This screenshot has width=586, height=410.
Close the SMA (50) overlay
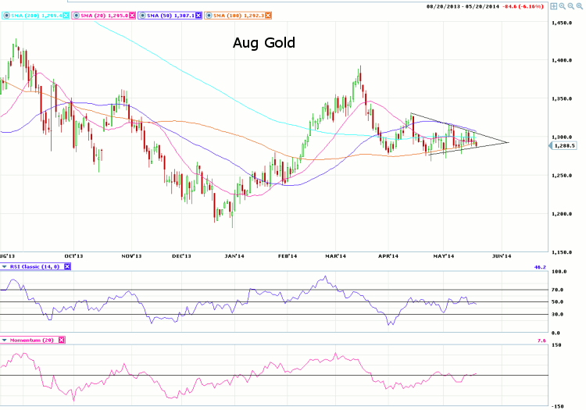(x=198, y=16)
